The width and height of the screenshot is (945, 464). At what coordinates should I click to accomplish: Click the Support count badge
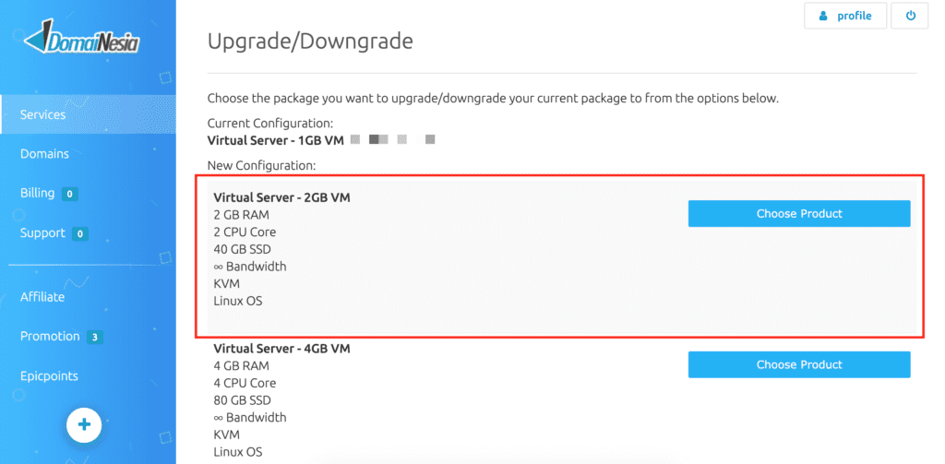(x=80, y=233)
